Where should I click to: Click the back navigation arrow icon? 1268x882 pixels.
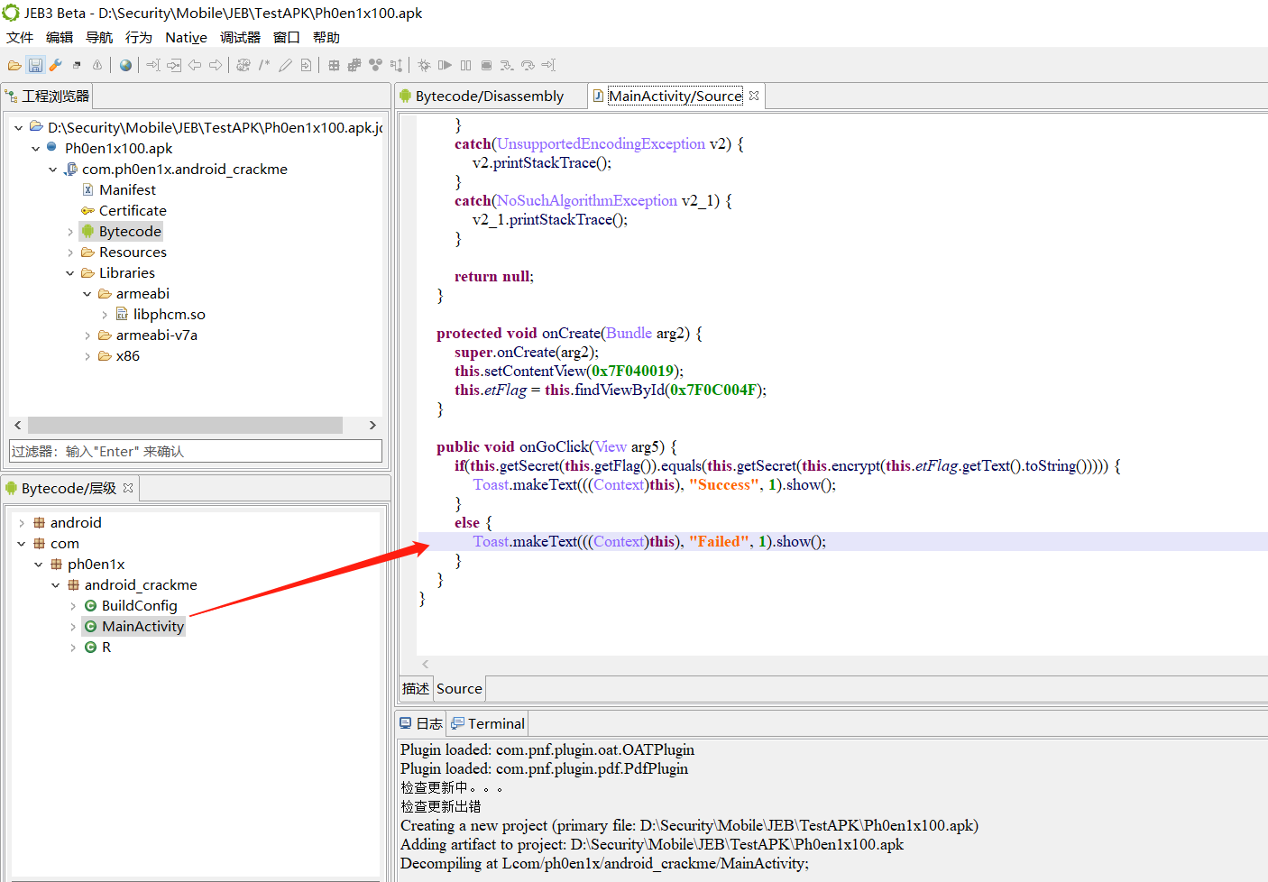click(x=195, y=65)
